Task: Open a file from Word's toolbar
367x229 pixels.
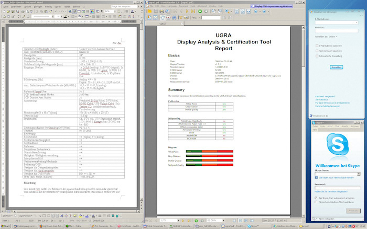Action: (8, 12)
